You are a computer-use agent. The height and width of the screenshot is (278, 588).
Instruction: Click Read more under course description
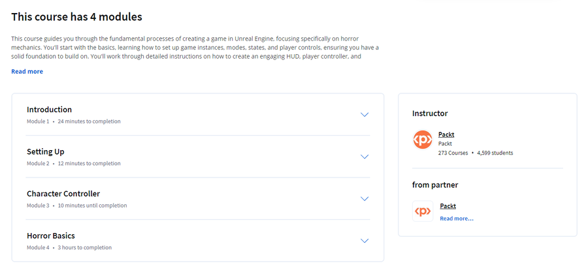(27, 71)
